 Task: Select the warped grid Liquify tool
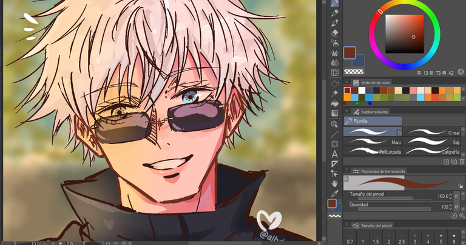pos(335,72)
